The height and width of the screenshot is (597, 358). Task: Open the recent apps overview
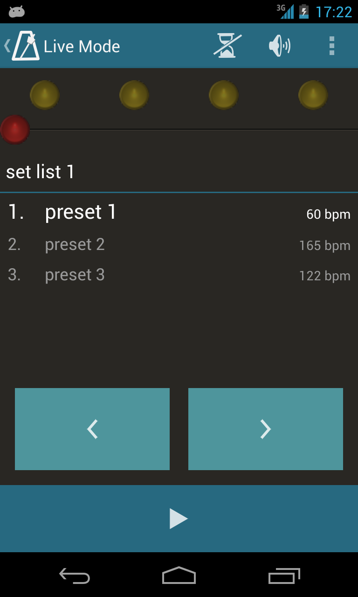tap(284, 576)
